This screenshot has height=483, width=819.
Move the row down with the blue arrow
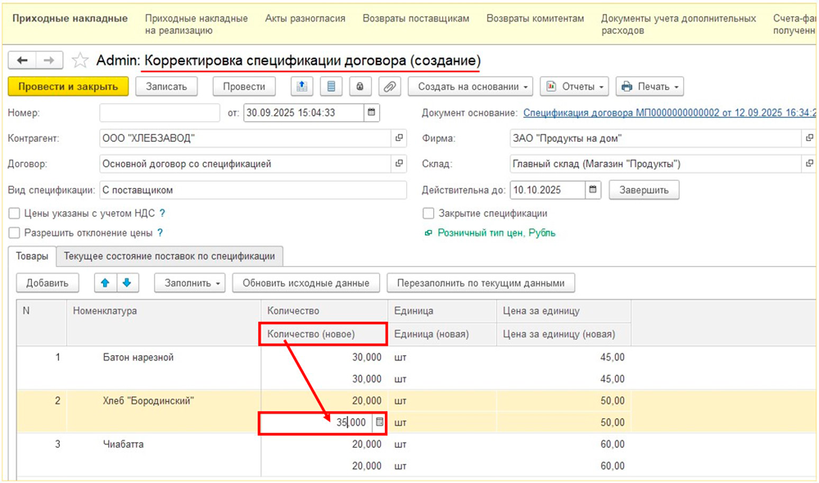click(126, 283)
